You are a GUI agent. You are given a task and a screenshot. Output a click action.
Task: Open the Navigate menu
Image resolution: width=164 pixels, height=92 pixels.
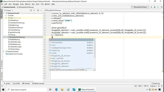[16, 4]
